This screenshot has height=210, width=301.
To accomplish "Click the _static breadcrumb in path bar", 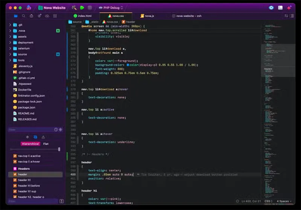I will 93,22.
